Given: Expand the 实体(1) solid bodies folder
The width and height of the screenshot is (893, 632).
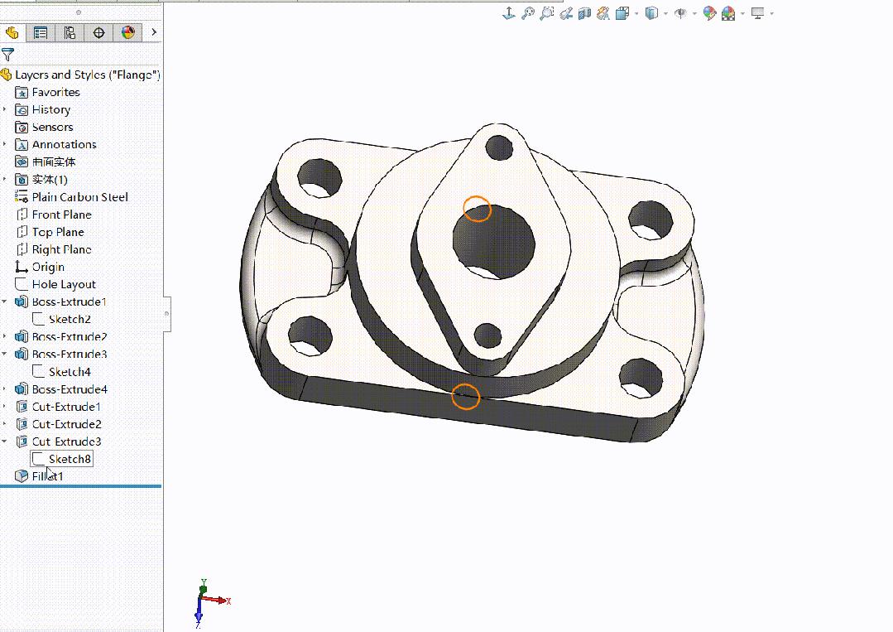Looking at the screenshot, I should pos(5,179).
